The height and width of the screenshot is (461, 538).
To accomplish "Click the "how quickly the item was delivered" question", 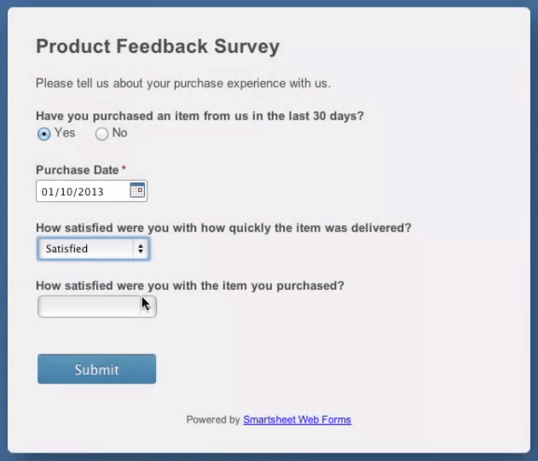I will point(223,228).
